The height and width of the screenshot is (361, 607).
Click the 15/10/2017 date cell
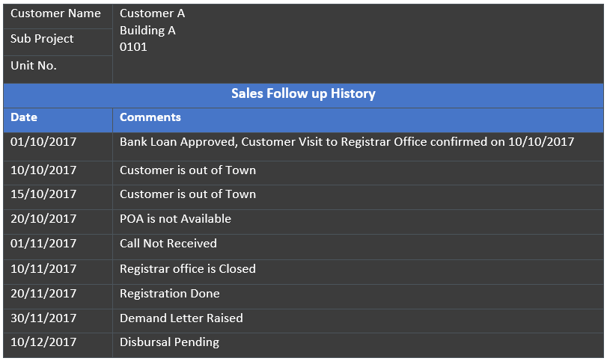pyautogui.click(x=43, y=194)
